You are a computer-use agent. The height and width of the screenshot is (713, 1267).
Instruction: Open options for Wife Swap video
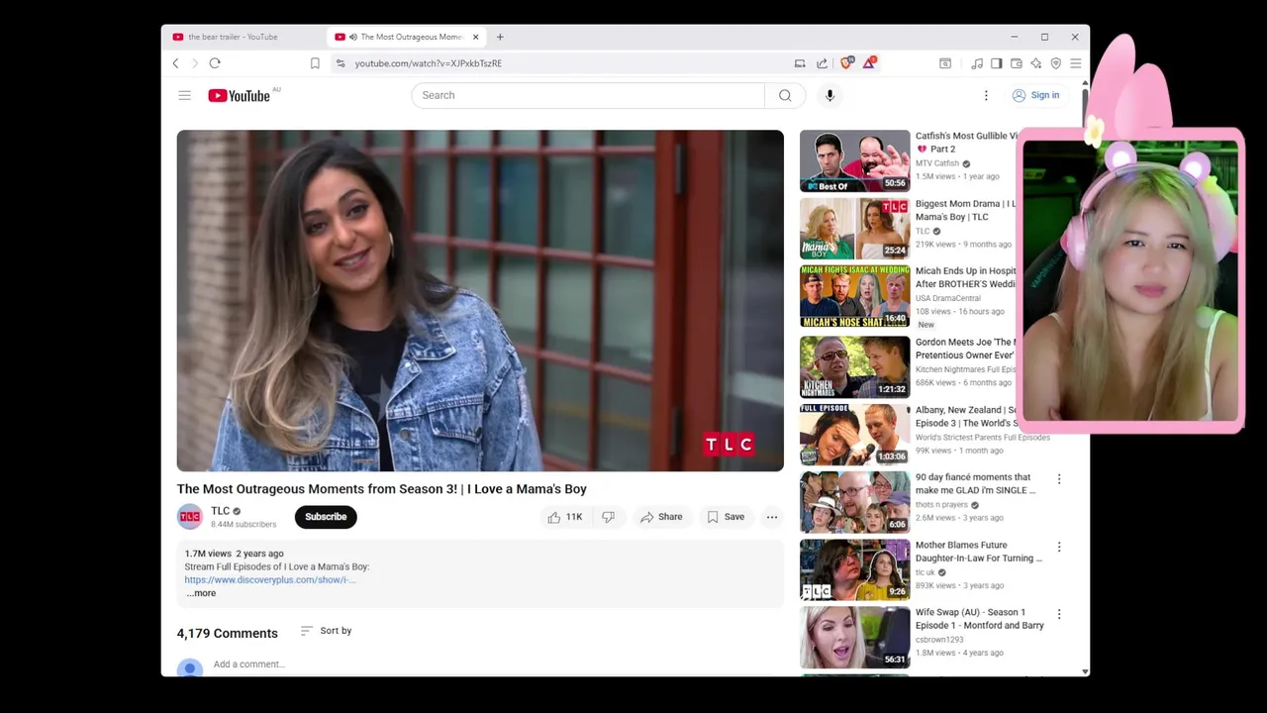1059,614
